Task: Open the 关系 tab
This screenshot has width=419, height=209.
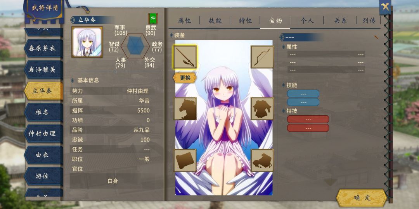Action: (340, 21)
